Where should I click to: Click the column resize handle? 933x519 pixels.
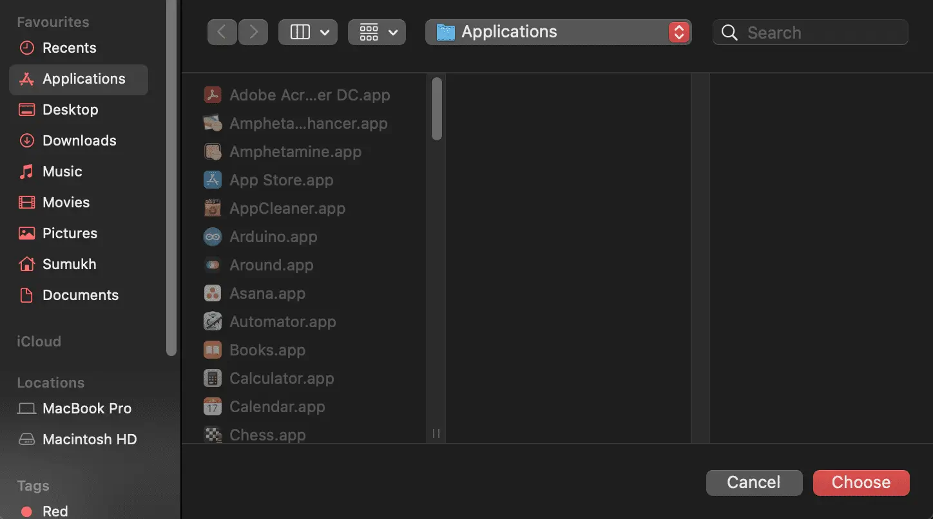click(x=436, y=433)
